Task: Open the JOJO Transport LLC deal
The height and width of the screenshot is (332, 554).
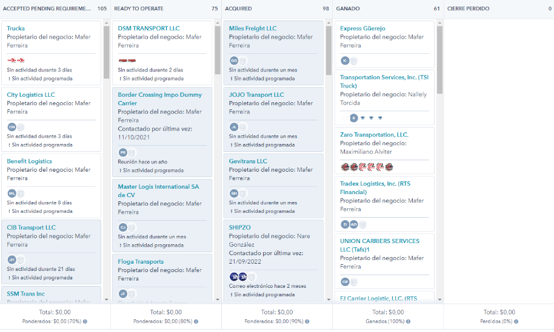Action: pyautogui.click(x=256, y=95)
